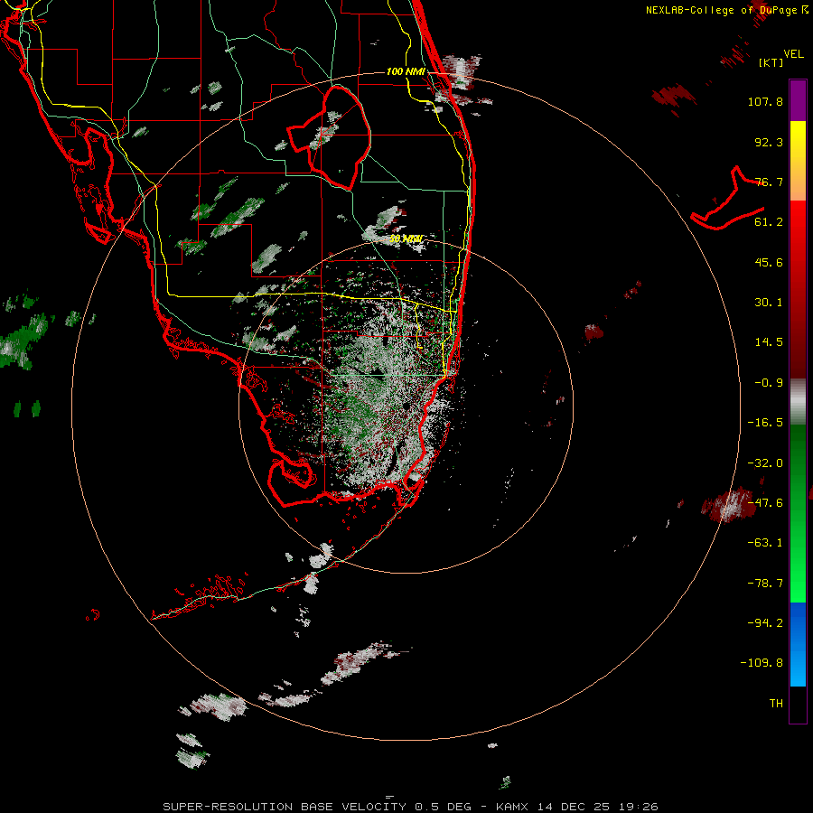Select the 30.1 scale value
The height and width of the screenshot is (813, 813).
point(769,303)
